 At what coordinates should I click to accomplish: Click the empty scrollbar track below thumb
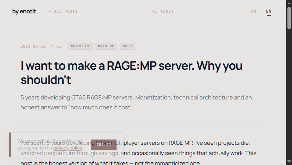point(289,95)
